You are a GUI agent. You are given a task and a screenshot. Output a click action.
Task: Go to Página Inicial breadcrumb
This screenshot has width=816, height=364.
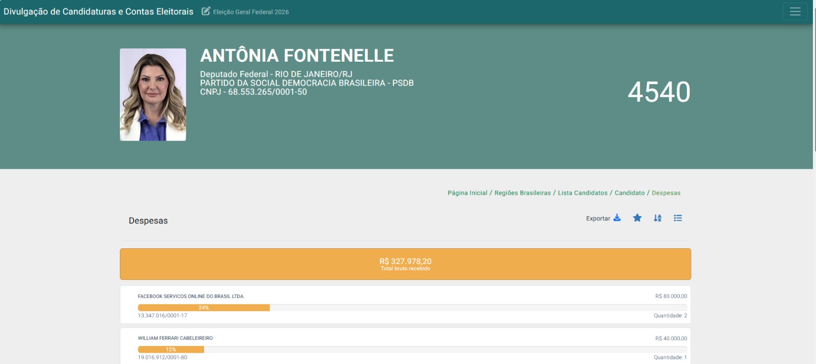(x=468, y=193)
